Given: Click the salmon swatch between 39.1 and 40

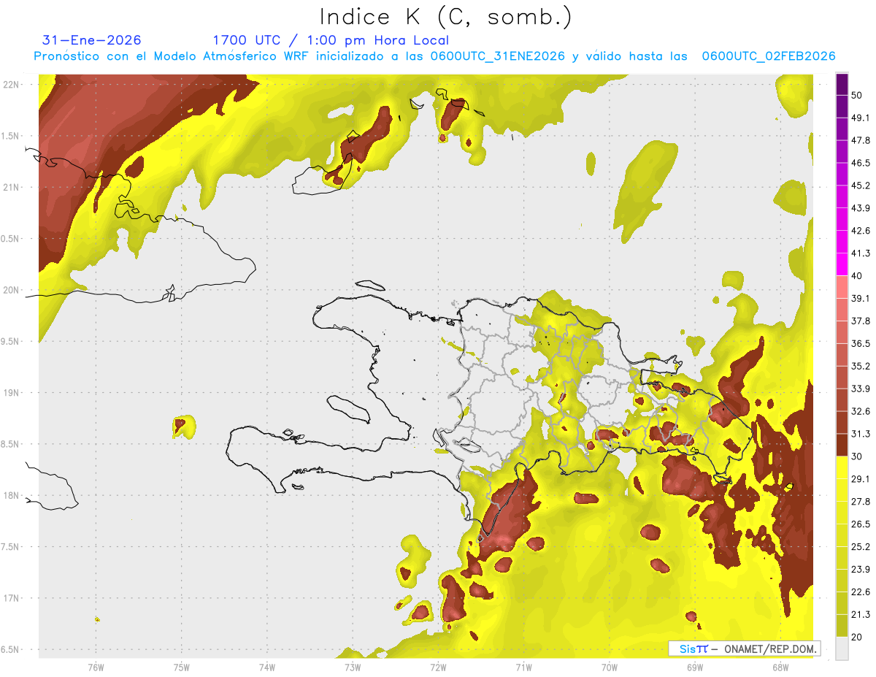Looking at the screenshot, I should pyautogui.click(x=842, y=287).
